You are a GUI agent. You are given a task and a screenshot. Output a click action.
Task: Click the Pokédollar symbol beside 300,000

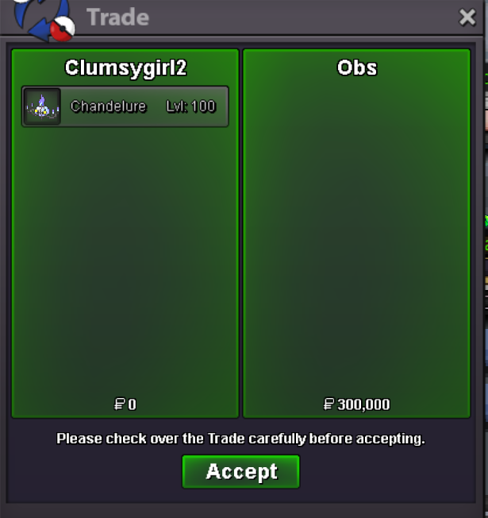(x=329, y=404)
